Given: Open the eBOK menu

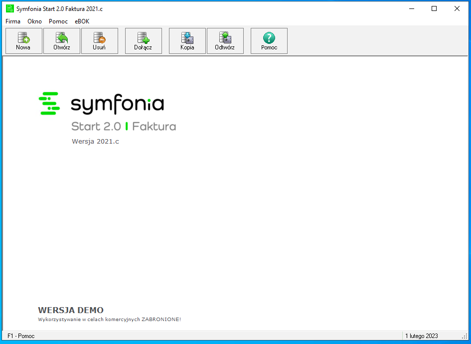Looking at the screenshot, I should (x=82, y=21).
